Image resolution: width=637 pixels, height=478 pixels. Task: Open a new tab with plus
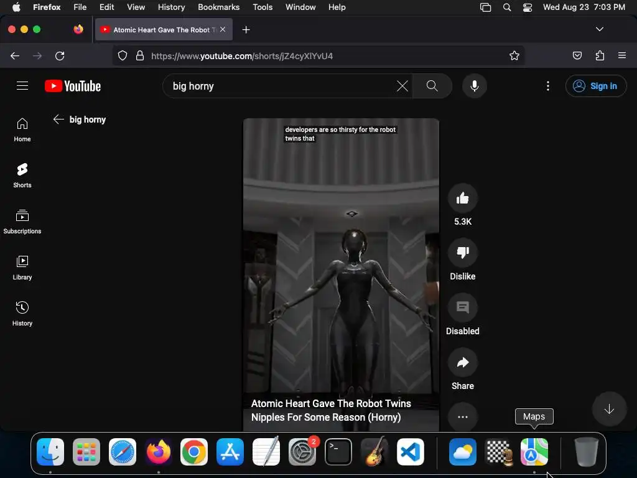tap(246, 30)
